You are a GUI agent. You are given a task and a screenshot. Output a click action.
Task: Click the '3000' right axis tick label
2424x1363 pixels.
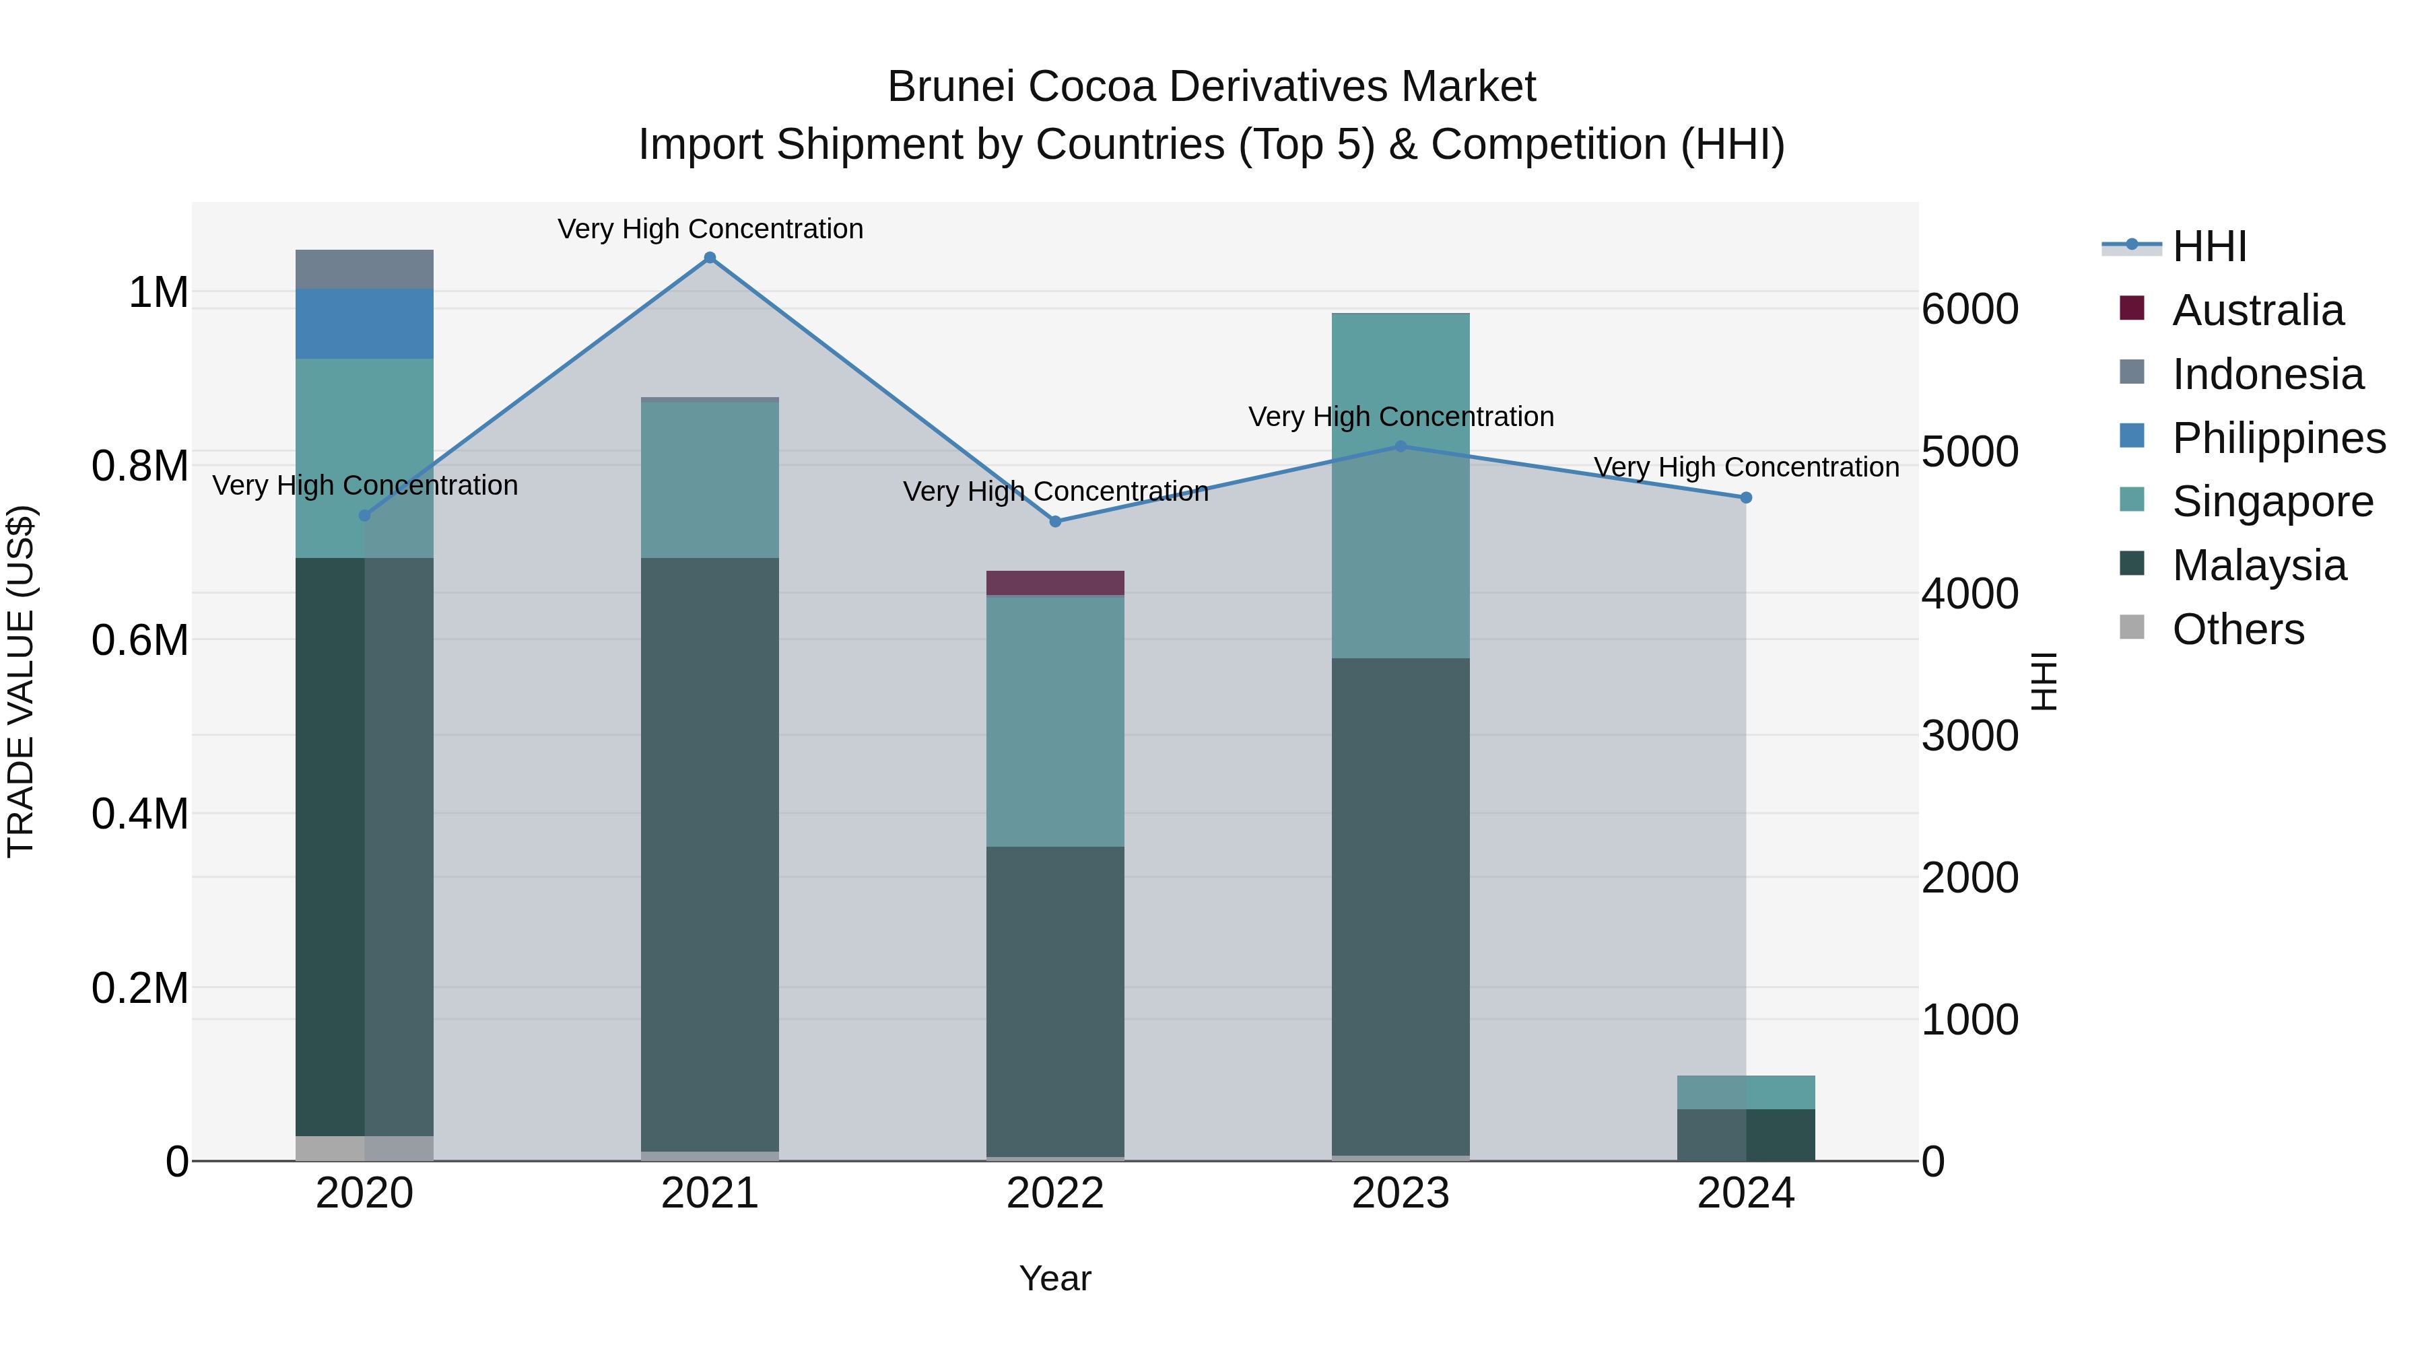tap(1970, 736)
